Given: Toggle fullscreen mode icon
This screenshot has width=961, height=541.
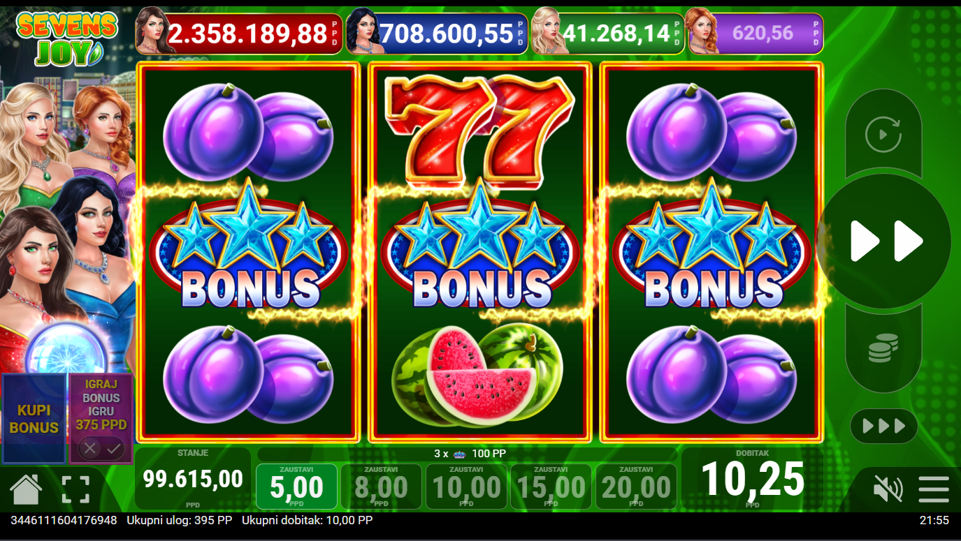Looking at the screenshot, I should (75, 489).
